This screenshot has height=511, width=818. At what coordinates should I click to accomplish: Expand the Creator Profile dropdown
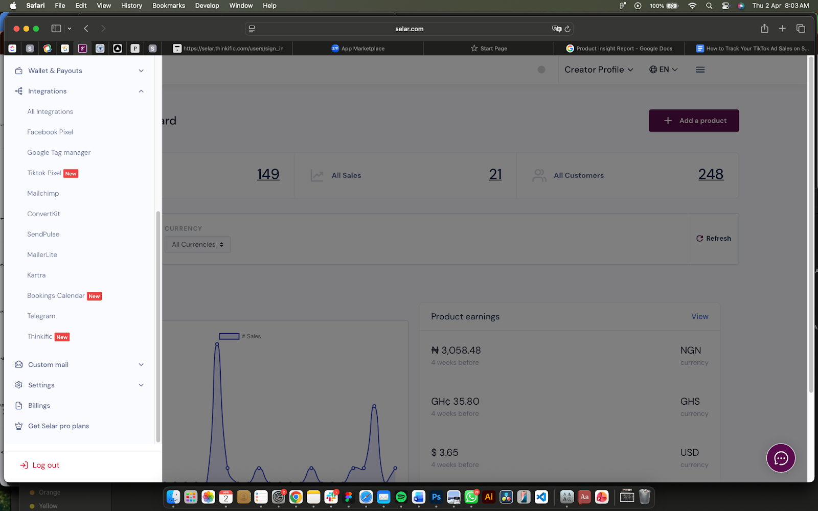599,69
